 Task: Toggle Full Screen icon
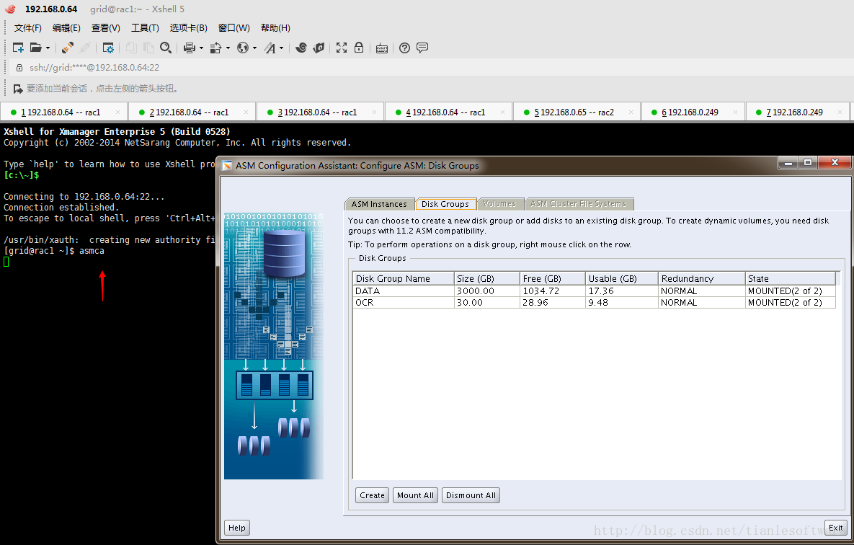click(342, 48)
